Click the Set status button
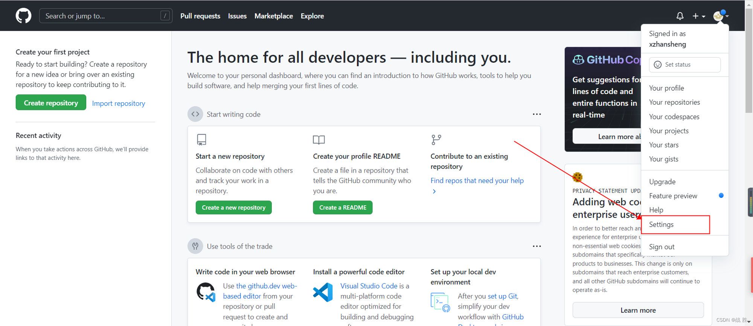753x326 pixels. (x=684, y=65)
